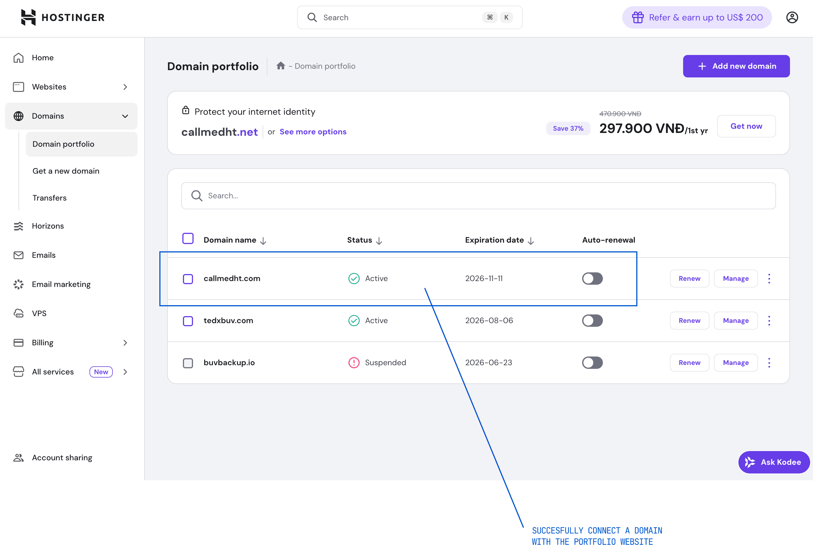This screenshot has width=813, height=545.
Task: Expand the Websites sidebar section
Action: [125, 87]
